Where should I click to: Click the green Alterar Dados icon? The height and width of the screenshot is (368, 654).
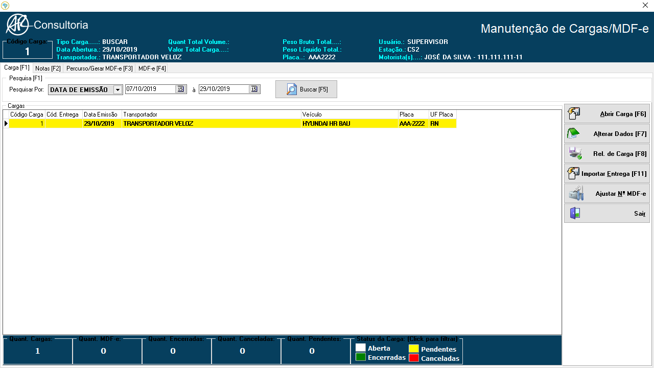tap(573, 133)
